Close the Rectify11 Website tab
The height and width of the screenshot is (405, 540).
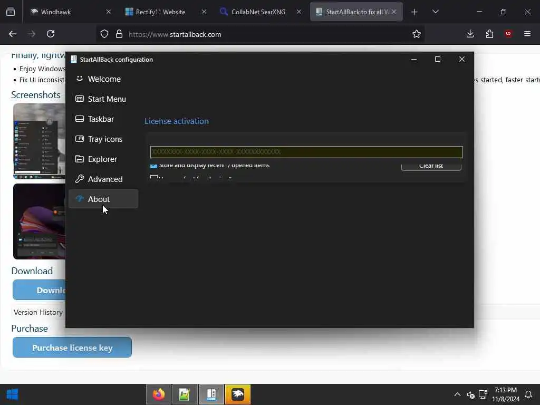coord(204,12)
